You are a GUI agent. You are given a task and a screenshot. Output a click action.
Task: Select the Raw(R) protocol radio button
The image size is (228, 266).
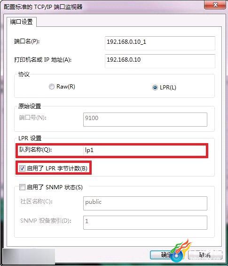pyautogui.click(x=52, y=87)
